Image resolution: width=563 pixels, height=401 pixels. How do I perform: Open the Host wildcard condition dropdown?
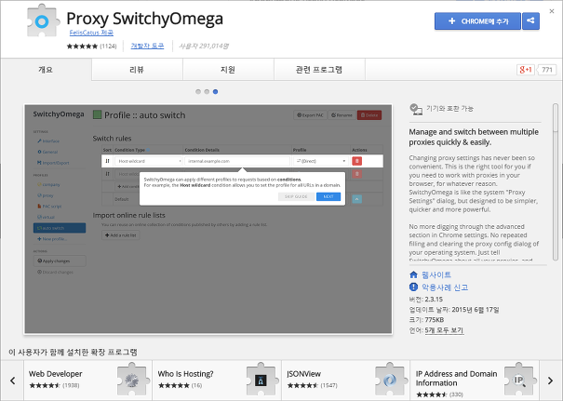[149, 161]
